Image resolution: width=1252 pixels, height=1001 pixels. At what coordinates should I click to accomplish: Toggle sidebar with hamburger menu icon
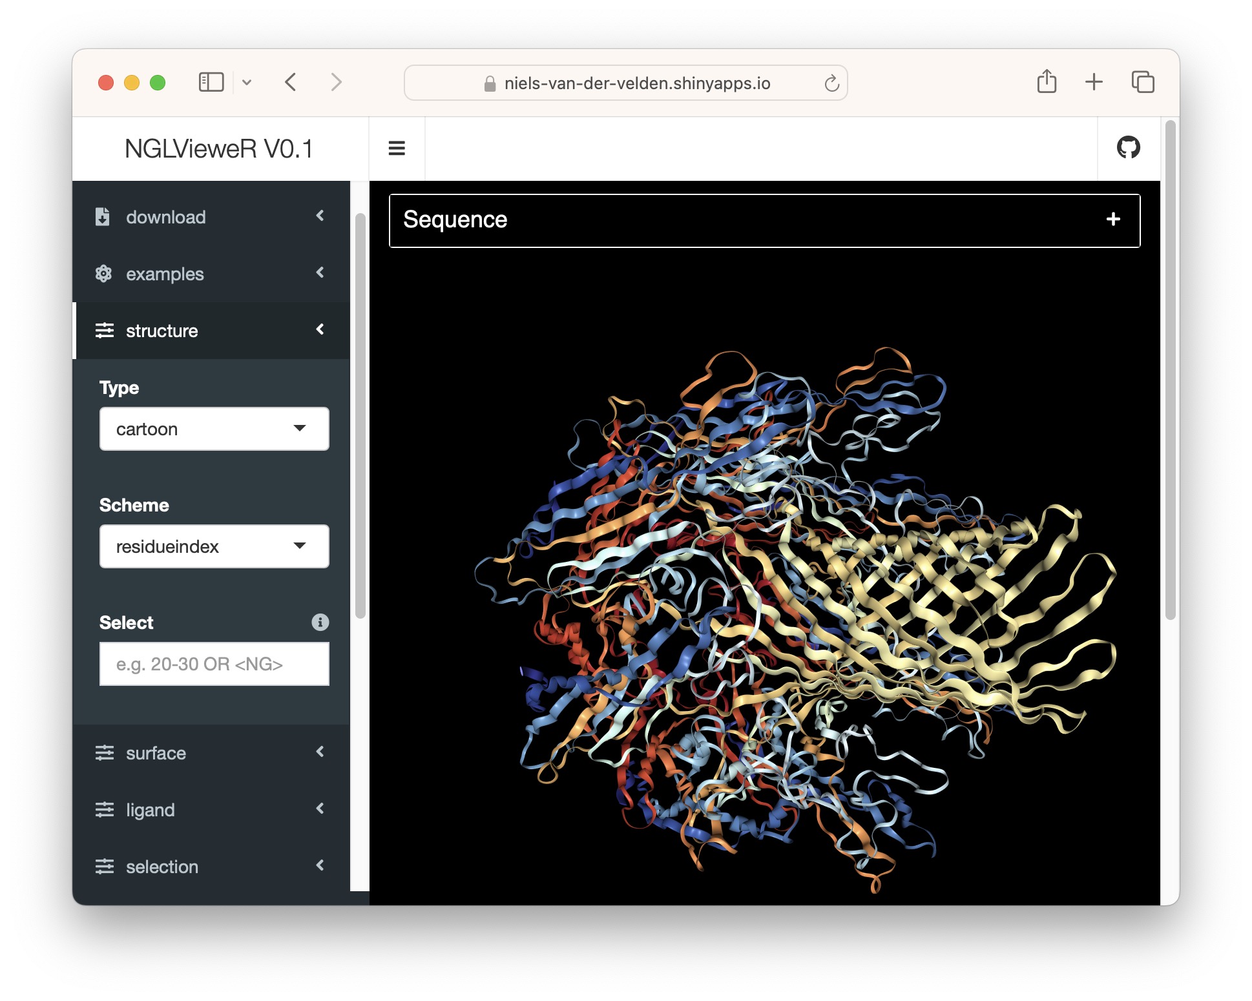coord(397,149)
